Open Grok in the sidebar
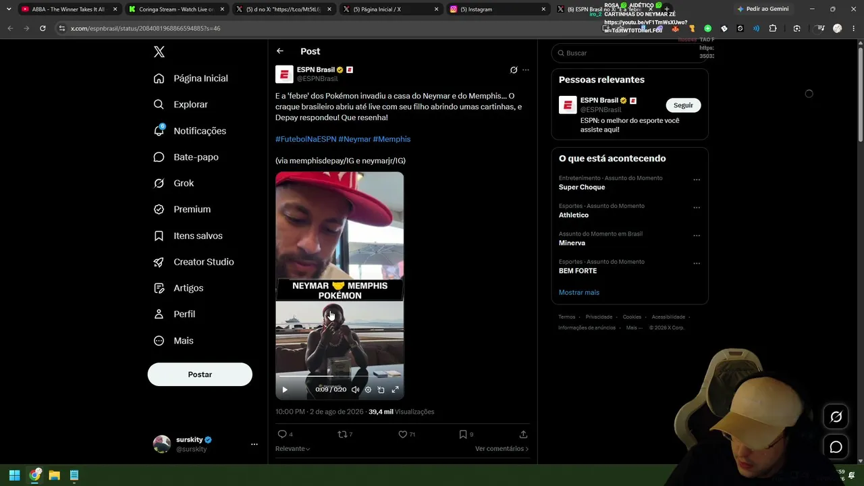 pos(173,184)
